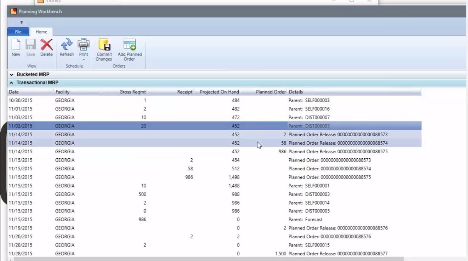Select Planned Order Release ending 88574
This screenshot has height=261, width=468.
pyautogui.click(x=214, y=143)
